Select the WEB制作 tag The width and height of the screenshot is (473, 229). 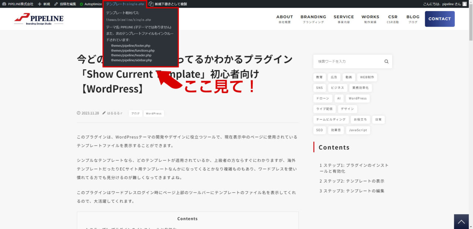pyautogui.click(x=367, y=77)
